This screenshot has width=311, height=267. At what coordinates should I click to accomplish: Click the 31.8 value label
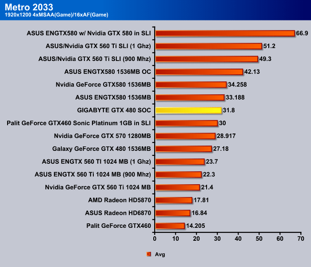pyautogui.click(x=229, y=110)
